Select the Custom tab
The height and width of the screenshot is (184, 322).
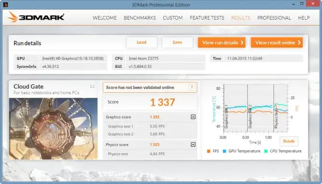tap(173, 18)
